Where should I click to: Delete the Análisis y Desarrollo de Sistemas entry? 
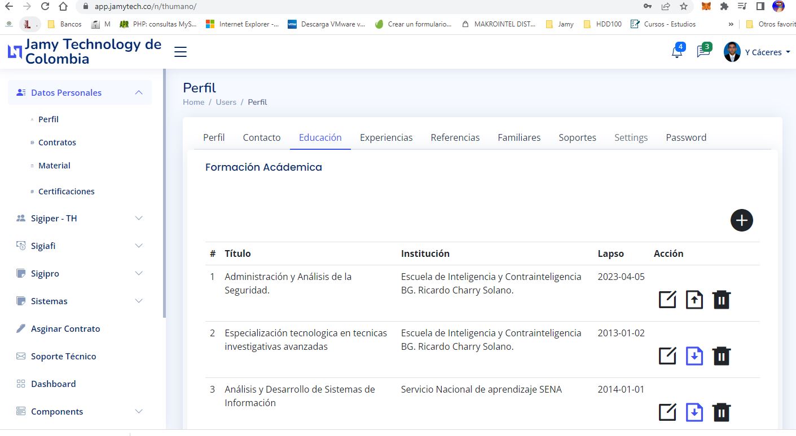[x=721, y=412]
